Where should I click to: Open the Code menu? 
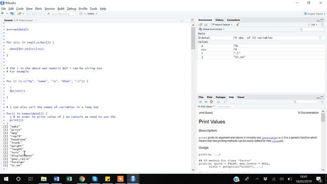[x=20, y=9]
